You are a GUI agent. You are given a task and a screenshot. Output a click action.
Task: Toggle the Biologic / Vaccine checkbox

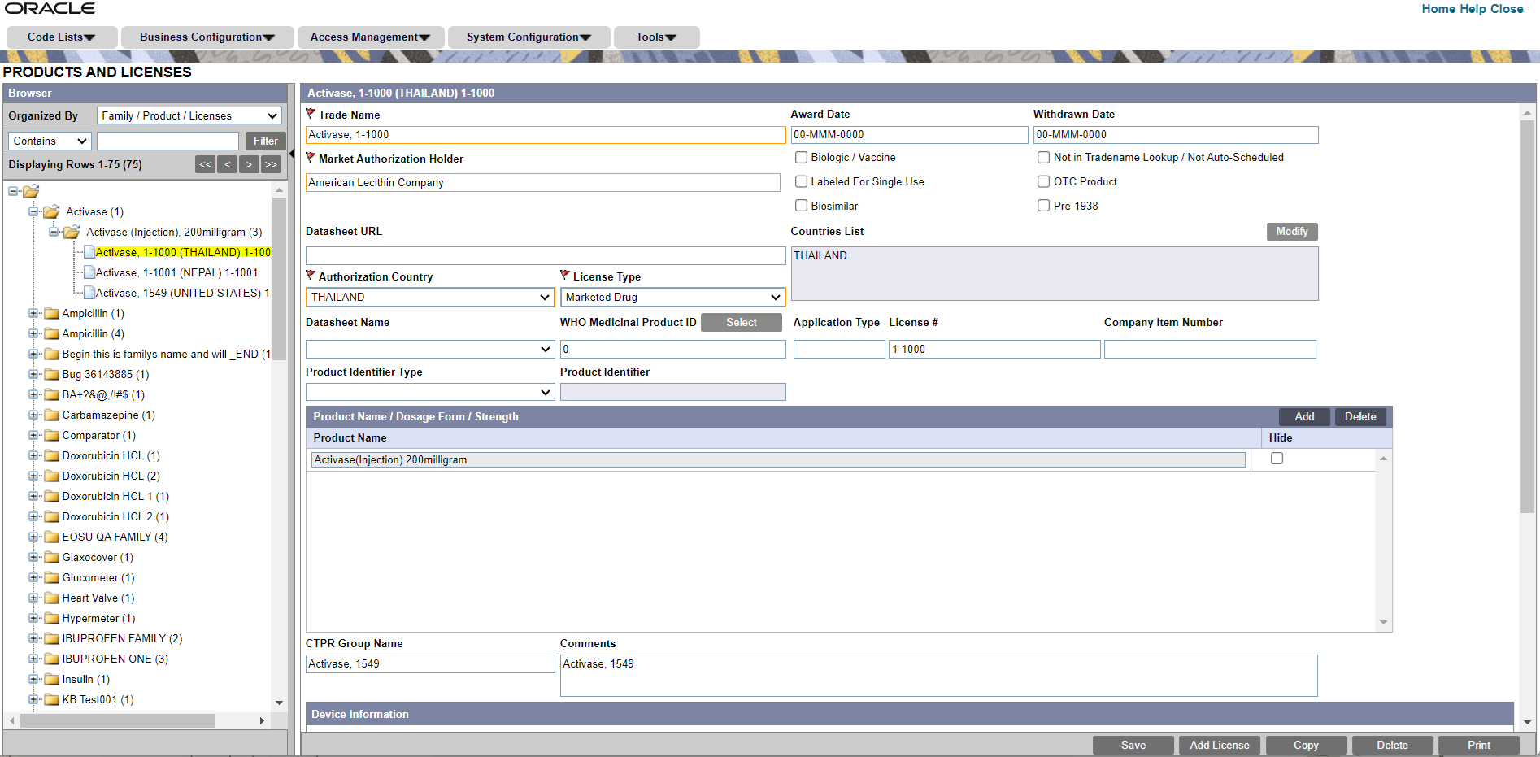(802, 157)
